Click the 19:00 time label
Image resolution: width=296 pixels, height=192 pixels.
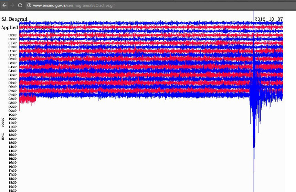coord(12,186)
